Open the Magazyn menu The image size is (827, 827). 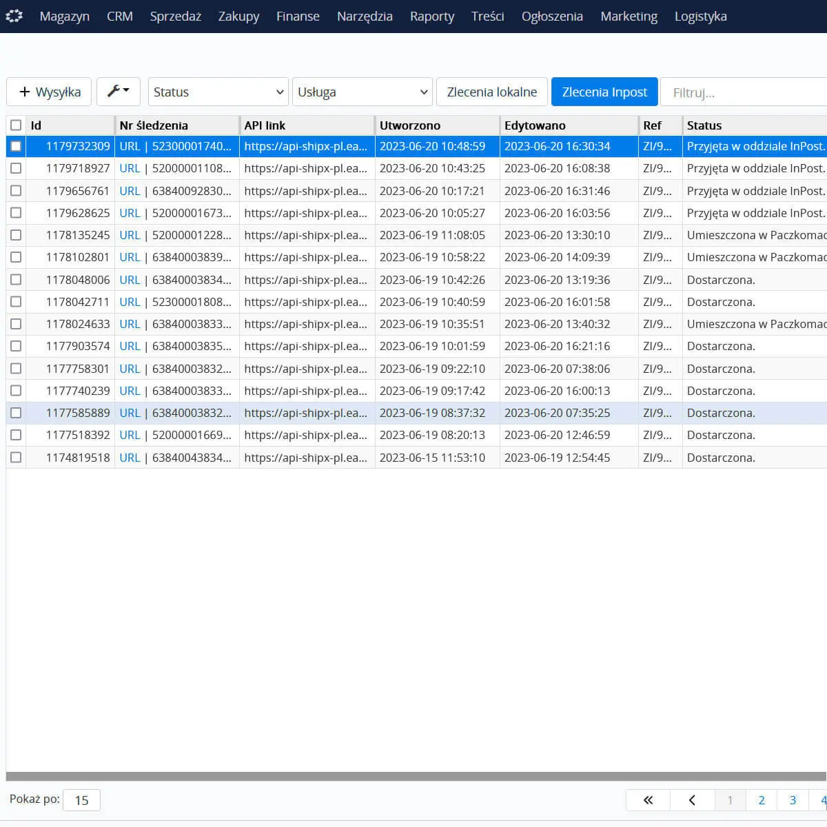pos(65,16)
